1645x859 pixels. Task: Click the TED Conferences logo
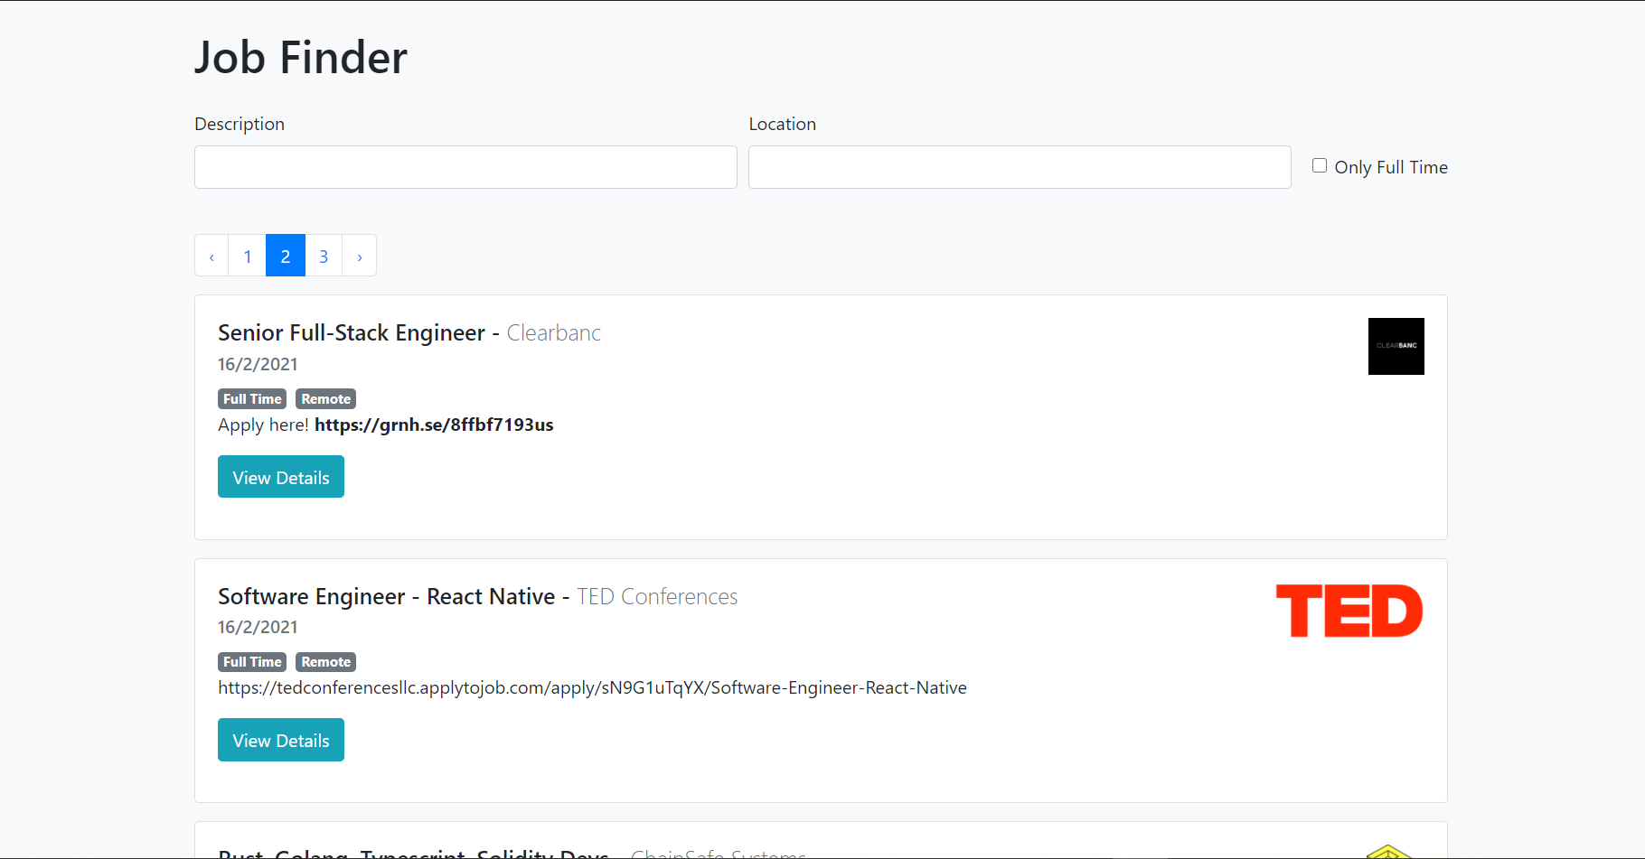click(x=1349, y=611)
